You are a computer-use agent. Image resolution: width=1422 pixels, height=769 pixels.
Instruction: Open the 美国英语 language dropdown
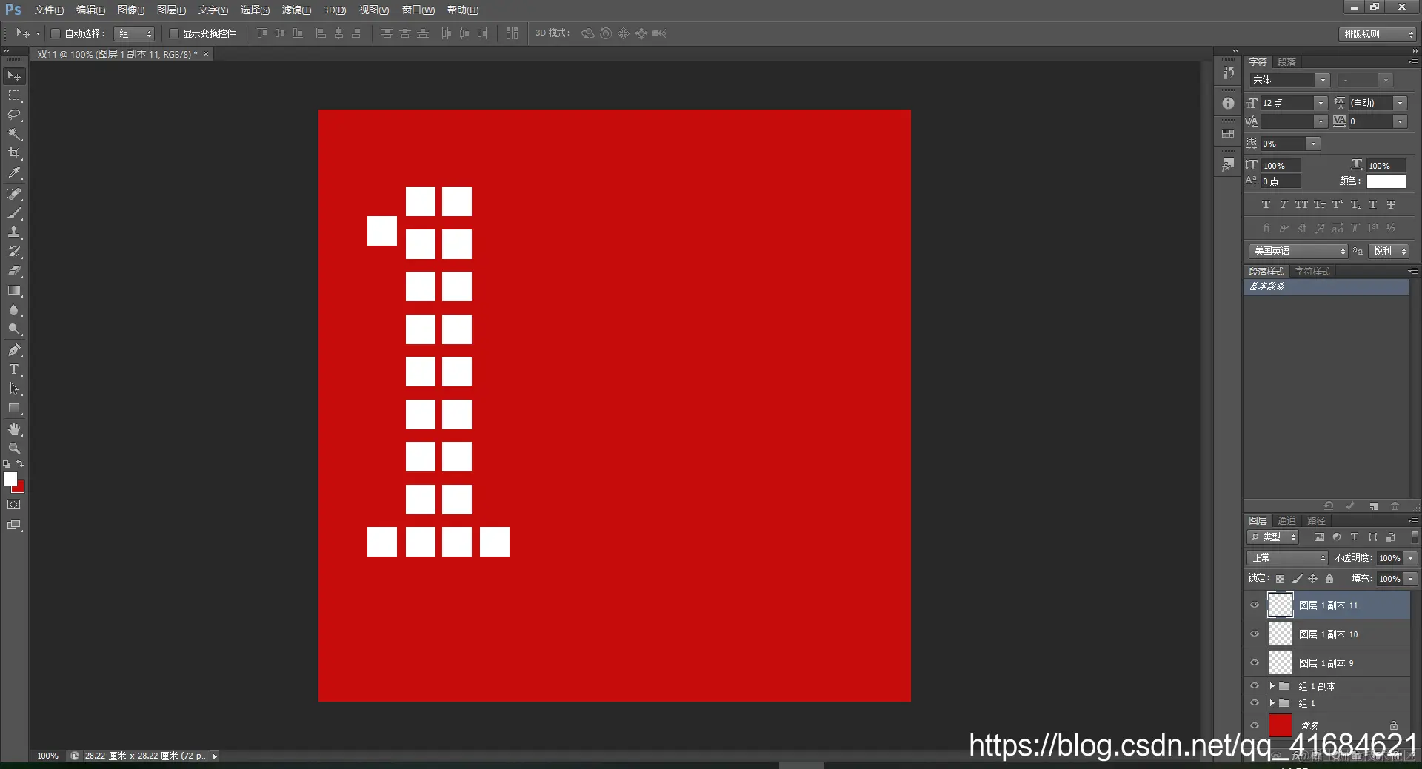click(x=1298, y=252)
